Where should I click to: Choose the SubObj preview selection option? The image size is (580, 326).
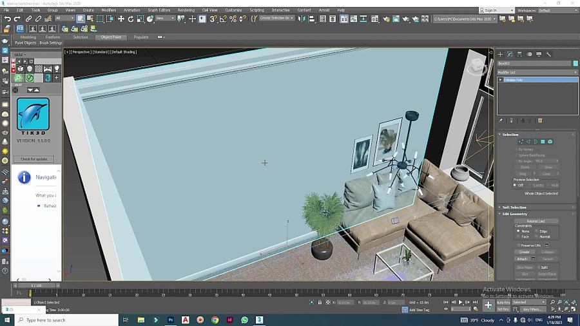[x=532, y=186]
